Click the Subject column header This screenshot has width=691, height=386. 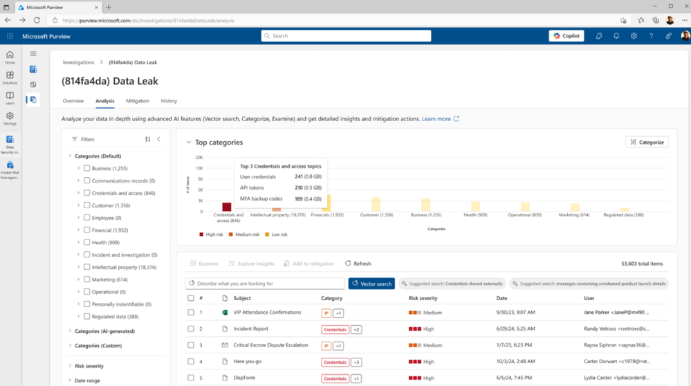coord(242,298)
